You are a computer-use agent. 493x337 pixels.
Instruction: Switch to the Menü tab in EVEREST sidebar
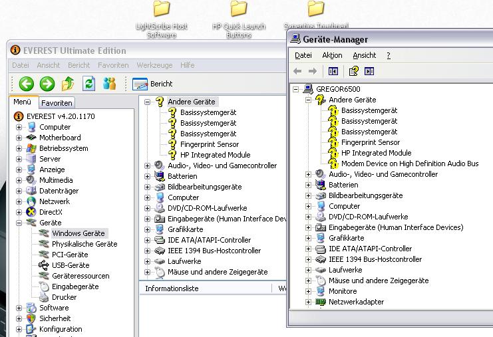[x=23, y=102]
